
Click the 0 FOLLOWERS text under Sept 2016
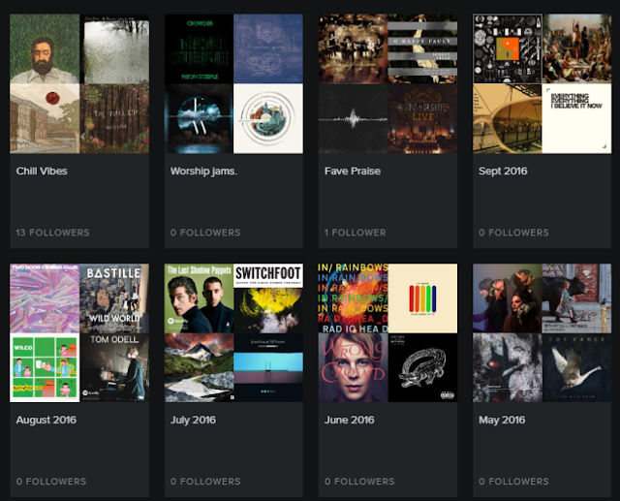(x=513, y=233)
